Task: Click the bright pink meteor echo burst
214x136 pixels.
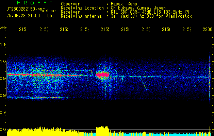Action: click(103, 75)
